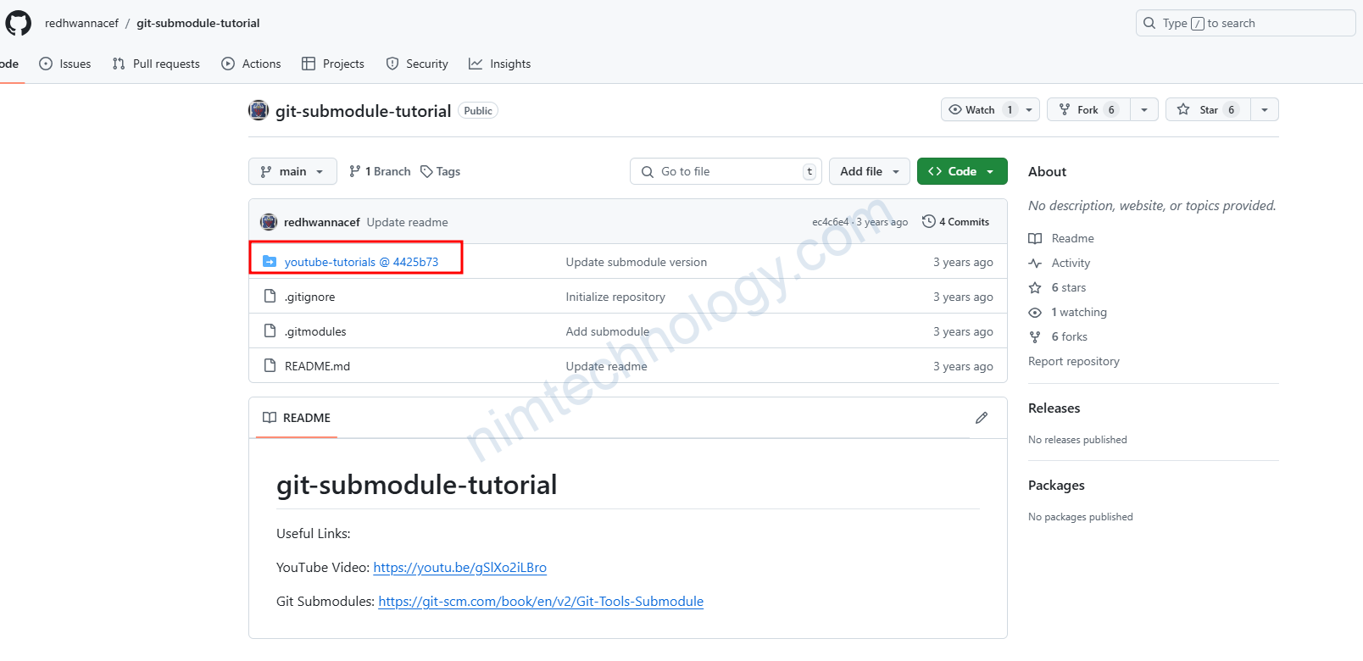The width and height of the screenshot is (1363, 661).
Task: Expand the Add file dropdown
Action: [x=869, y=171]
